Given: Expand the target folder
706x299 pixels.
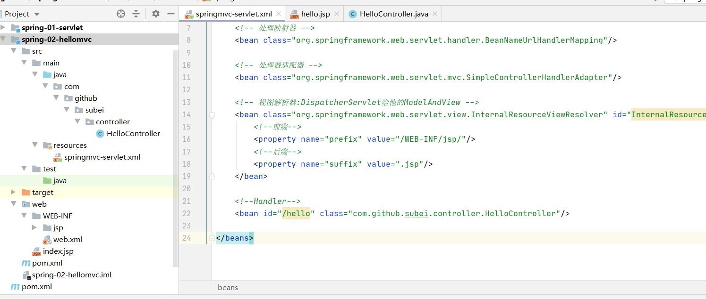Looking at the screenshot, I should click(13, 193).
